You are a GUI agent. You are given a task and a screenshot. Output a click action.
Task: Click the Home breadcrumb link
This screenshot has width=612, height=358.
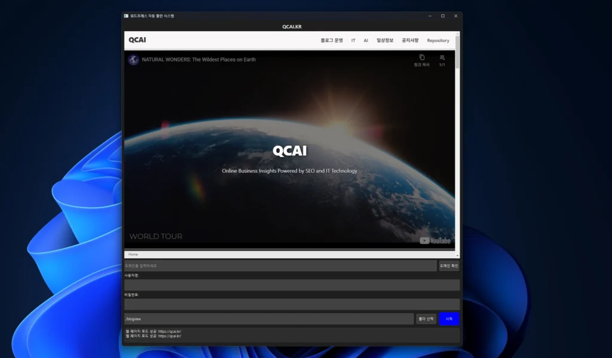click(133, 254)
